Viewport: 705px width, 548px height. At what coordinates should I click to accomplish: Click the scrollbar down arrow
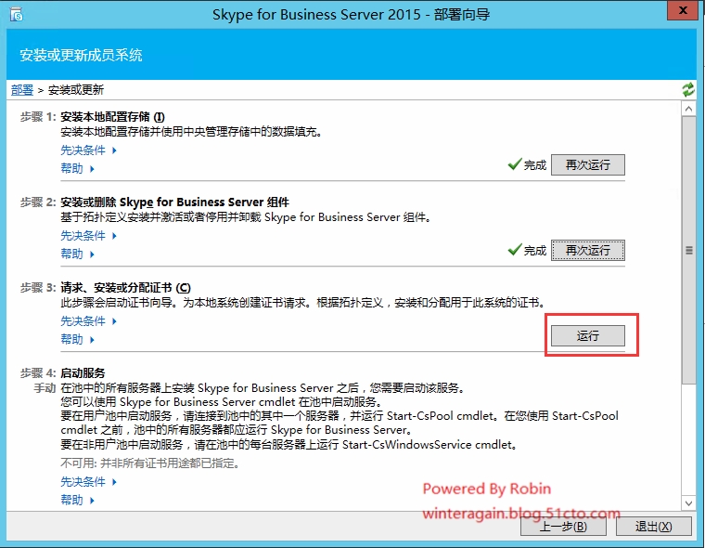click(688, 503)
